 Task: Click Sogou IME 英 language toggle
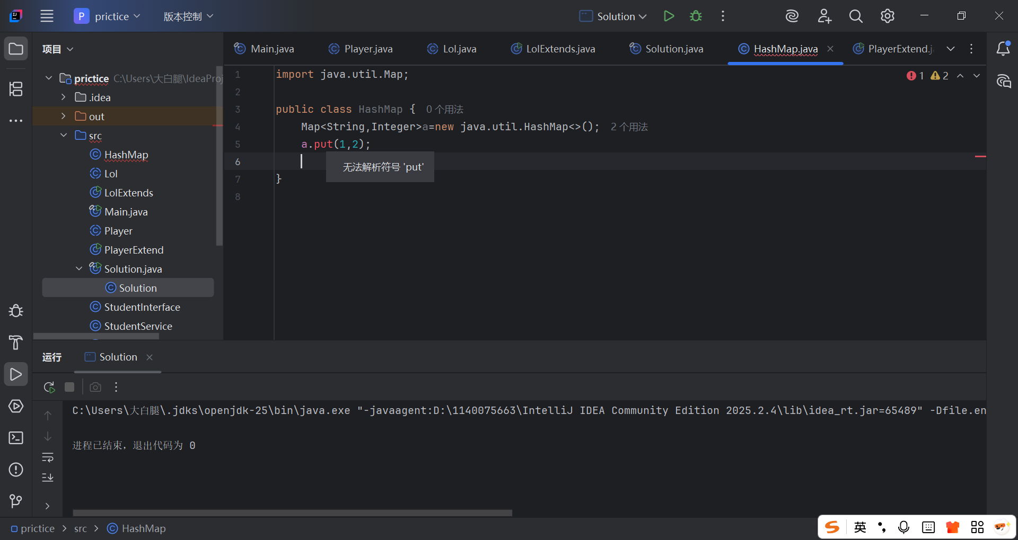pyautogui.click(x=860, y=527)
